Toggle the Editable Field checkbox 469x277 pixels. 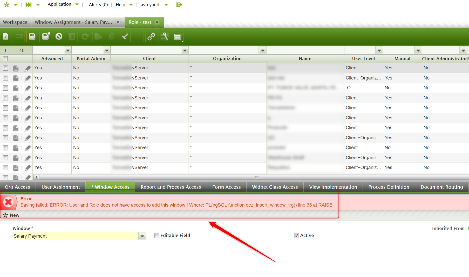(157, 236)
